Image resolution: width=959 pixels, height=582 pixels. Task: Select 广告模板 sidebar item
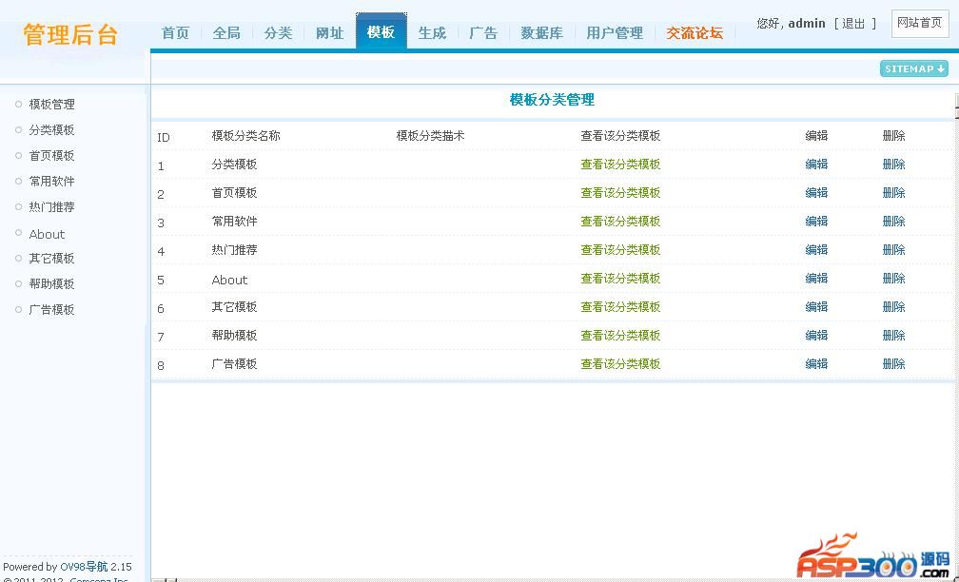tap(51, 310)
